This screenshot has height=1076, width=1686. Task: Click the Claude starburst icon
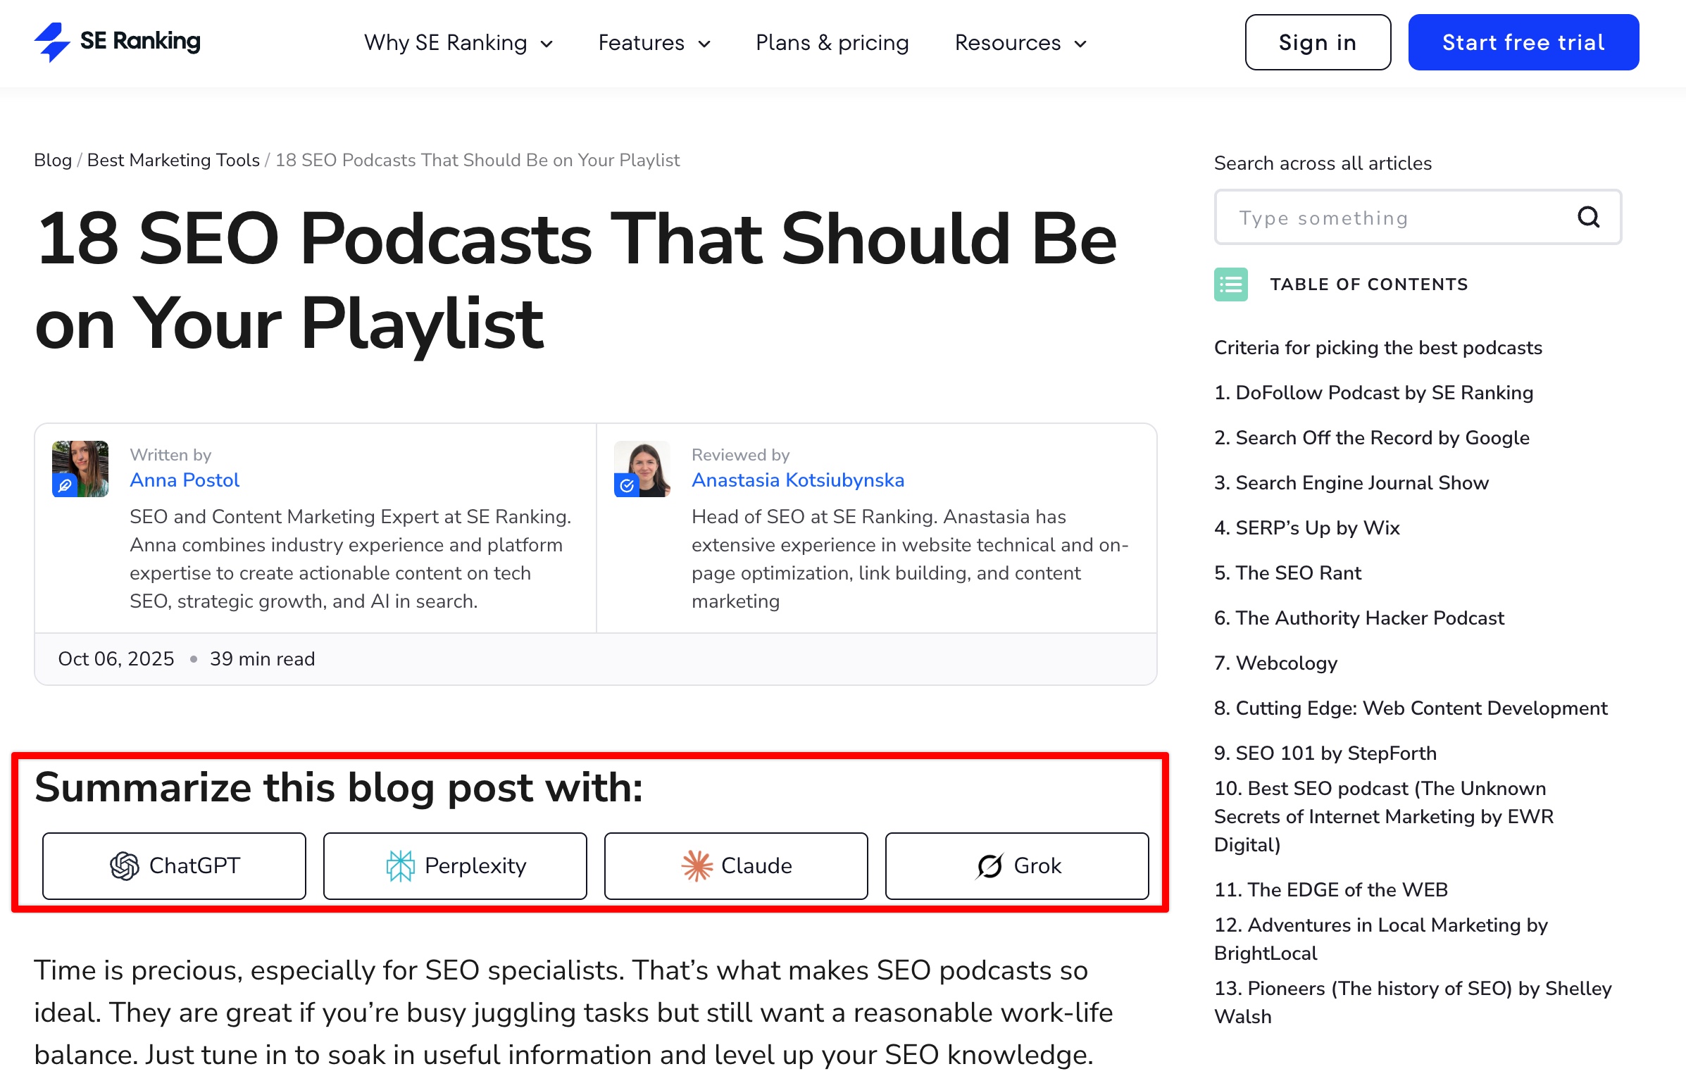[697, 865]
